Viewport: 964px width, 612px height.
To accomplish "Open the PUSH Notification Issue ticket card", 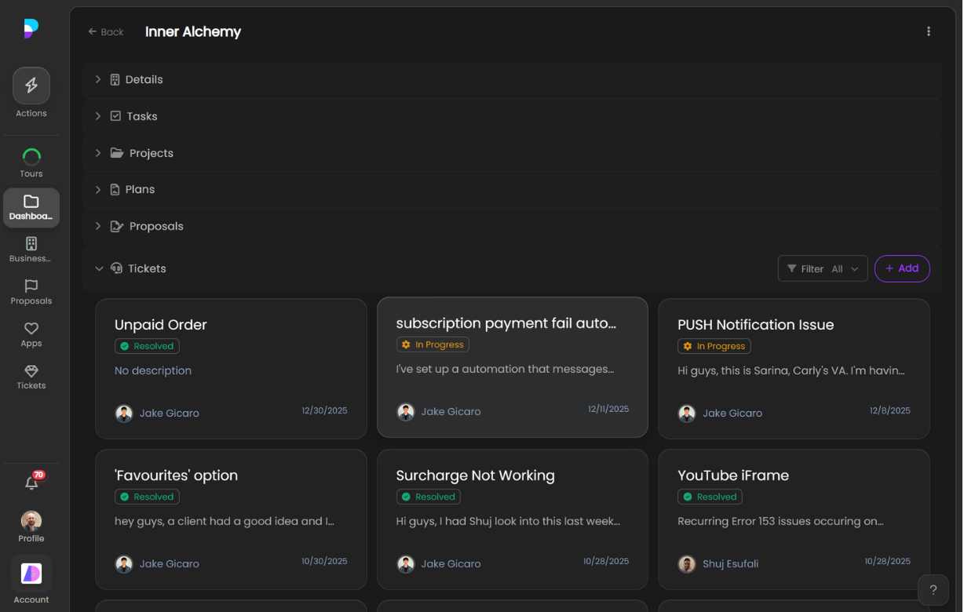I will [x=793, y=368].
